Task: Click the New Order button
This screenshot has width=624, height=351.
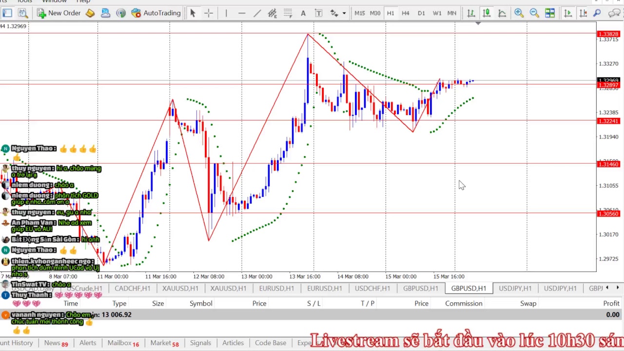Action: coord(58,13)
